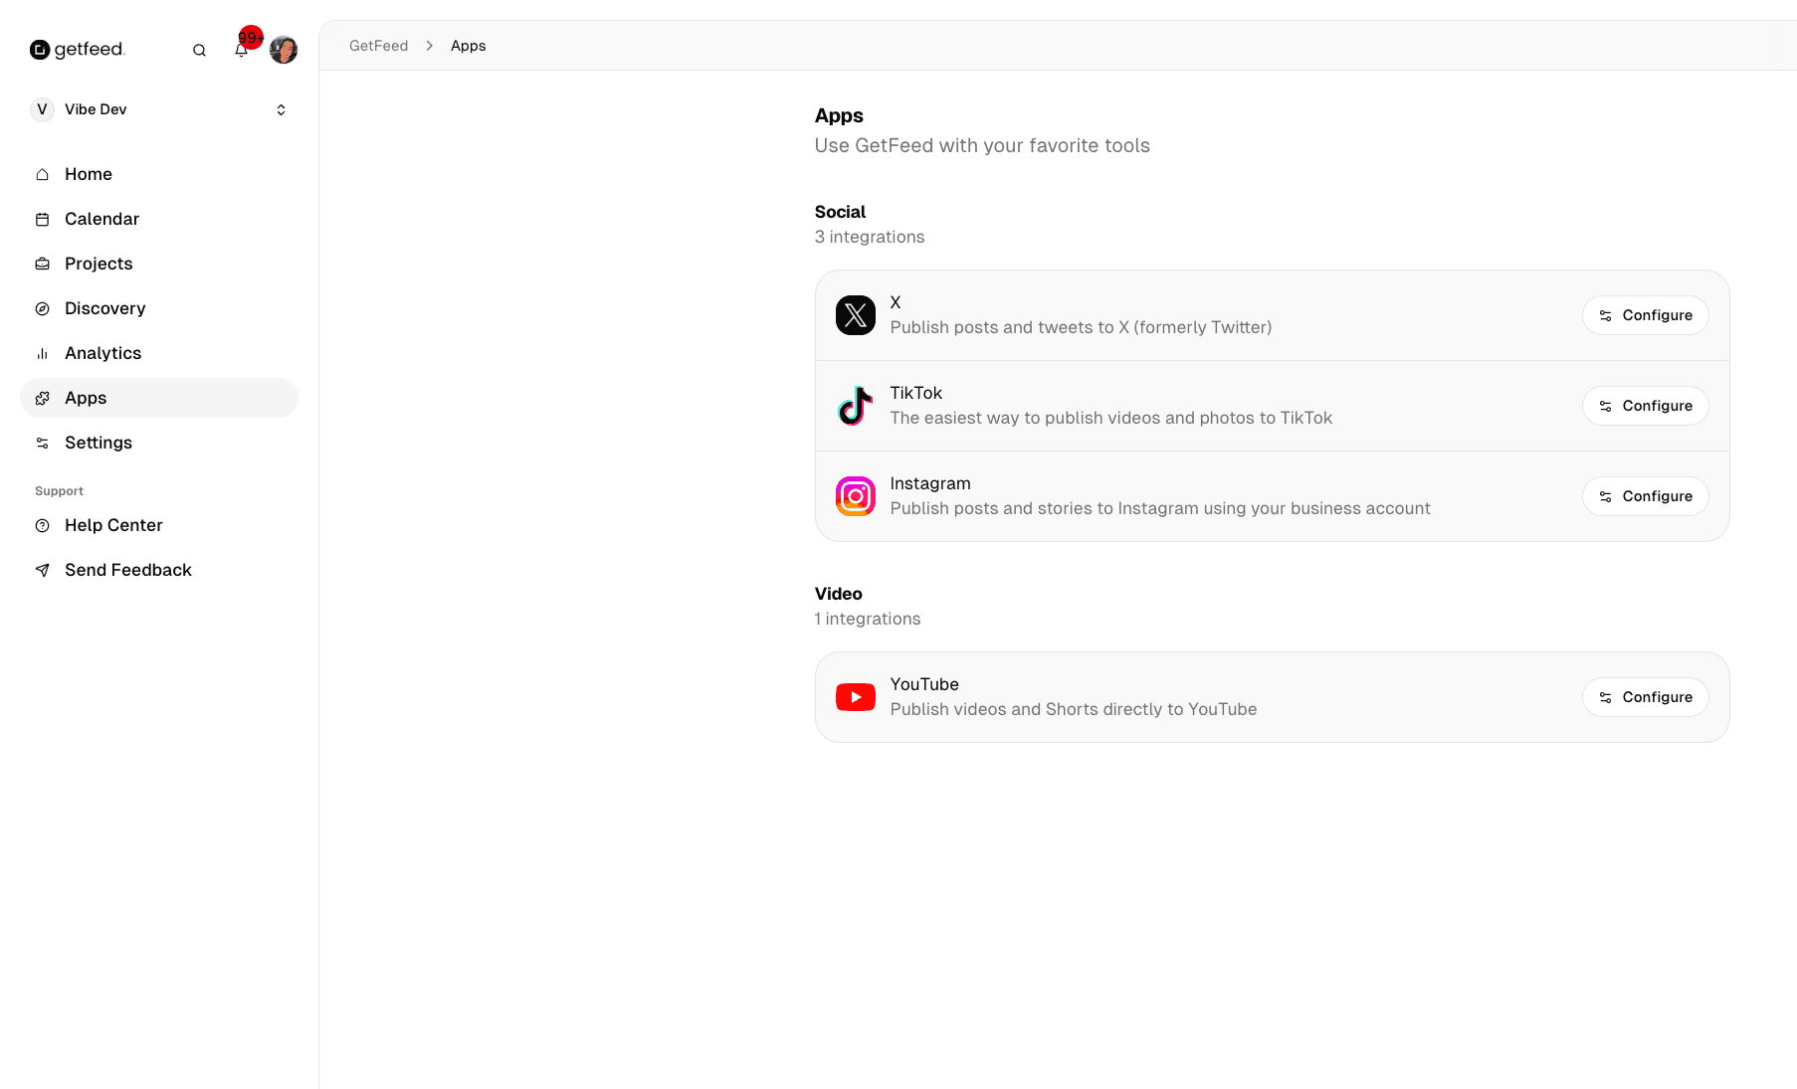Configure the Instagram integration
Screen dimensions: 1797x1089
[x=1645, y=496]
